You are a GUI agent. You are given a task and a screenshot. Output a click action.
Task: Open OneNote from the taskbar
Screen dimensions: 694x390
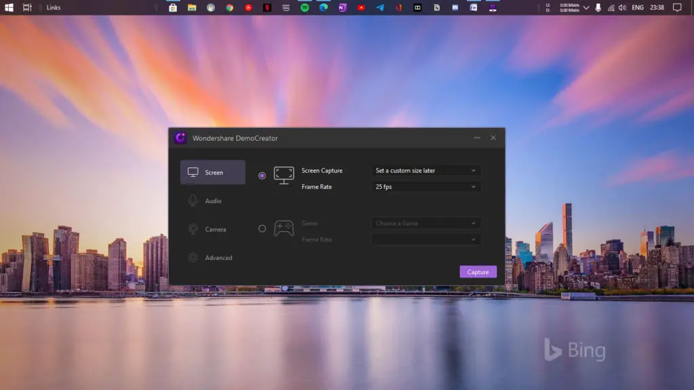tap(342, 7)
